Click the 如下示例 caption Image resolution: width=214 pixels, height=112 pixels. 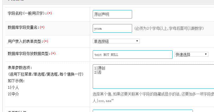tap(16, 81)
